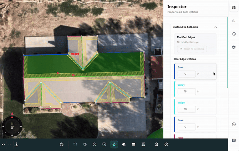Image resolution: width=239 pixels, height=151 pixels.
Task: Open the info circle icon
Action: coord(166,144)
